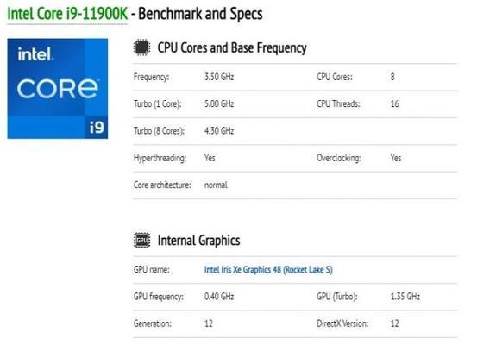Screen dimensions: 496x345
Task: Click the CPU Threads value 16
Action: click(x=394, y=103)
